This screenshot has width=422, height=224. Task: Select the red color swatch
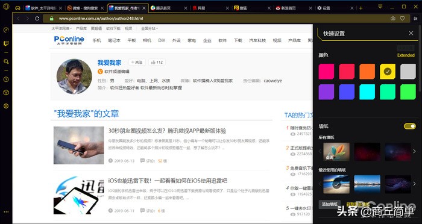(x=347, y=72)
